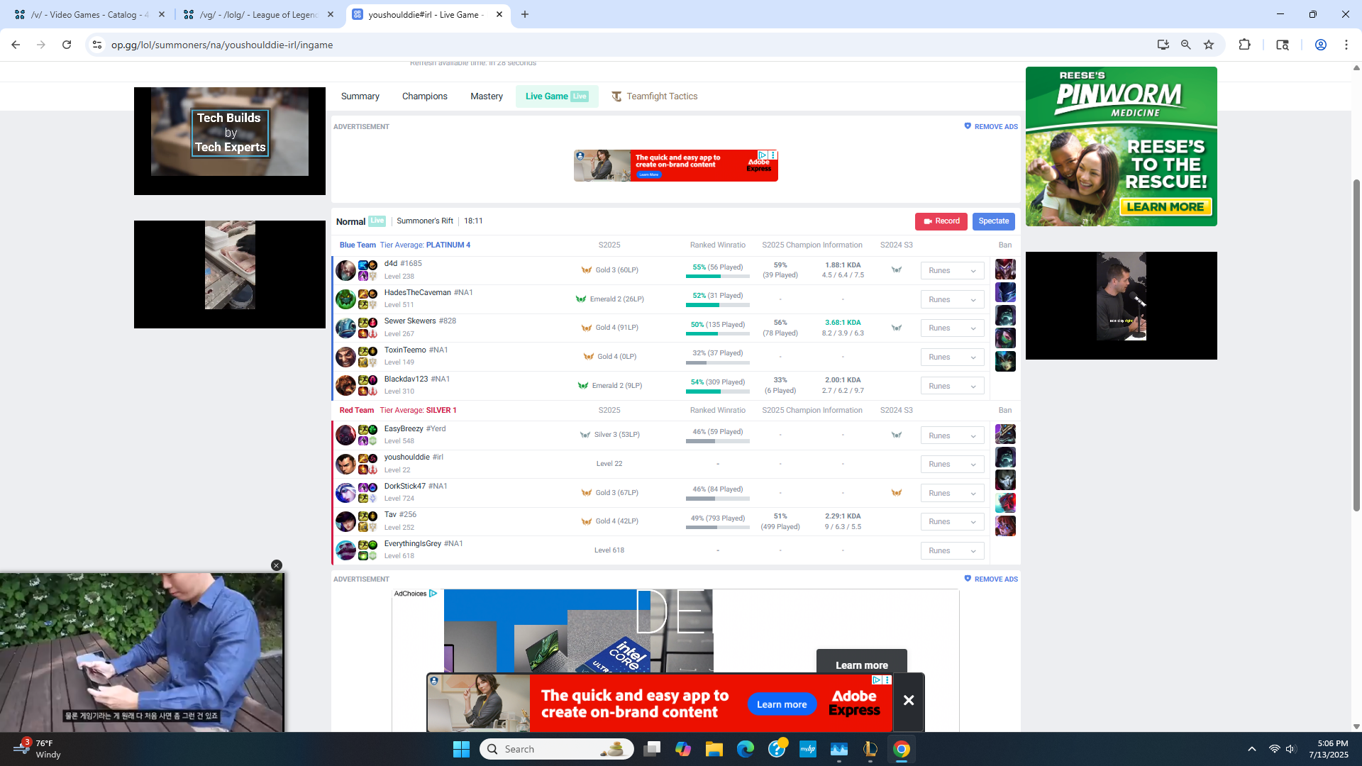Click the Windows taskbar Search box
The width and height of the screenshot is (1362, 766).
[557, 749]
